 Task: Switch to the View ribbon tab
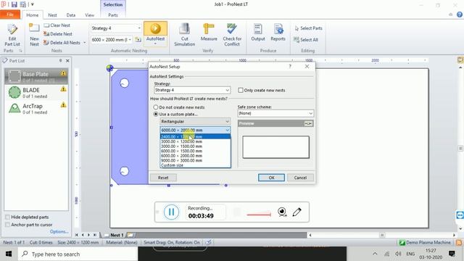click(x=89, y=15)
